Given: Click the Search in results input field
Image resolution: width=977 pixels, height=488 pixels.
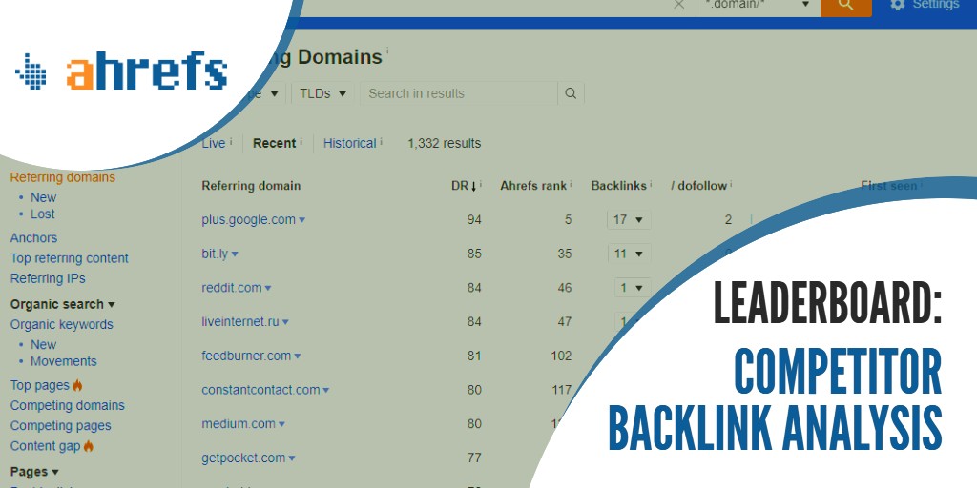Looking at the screenshot, I should click(458, 93).
